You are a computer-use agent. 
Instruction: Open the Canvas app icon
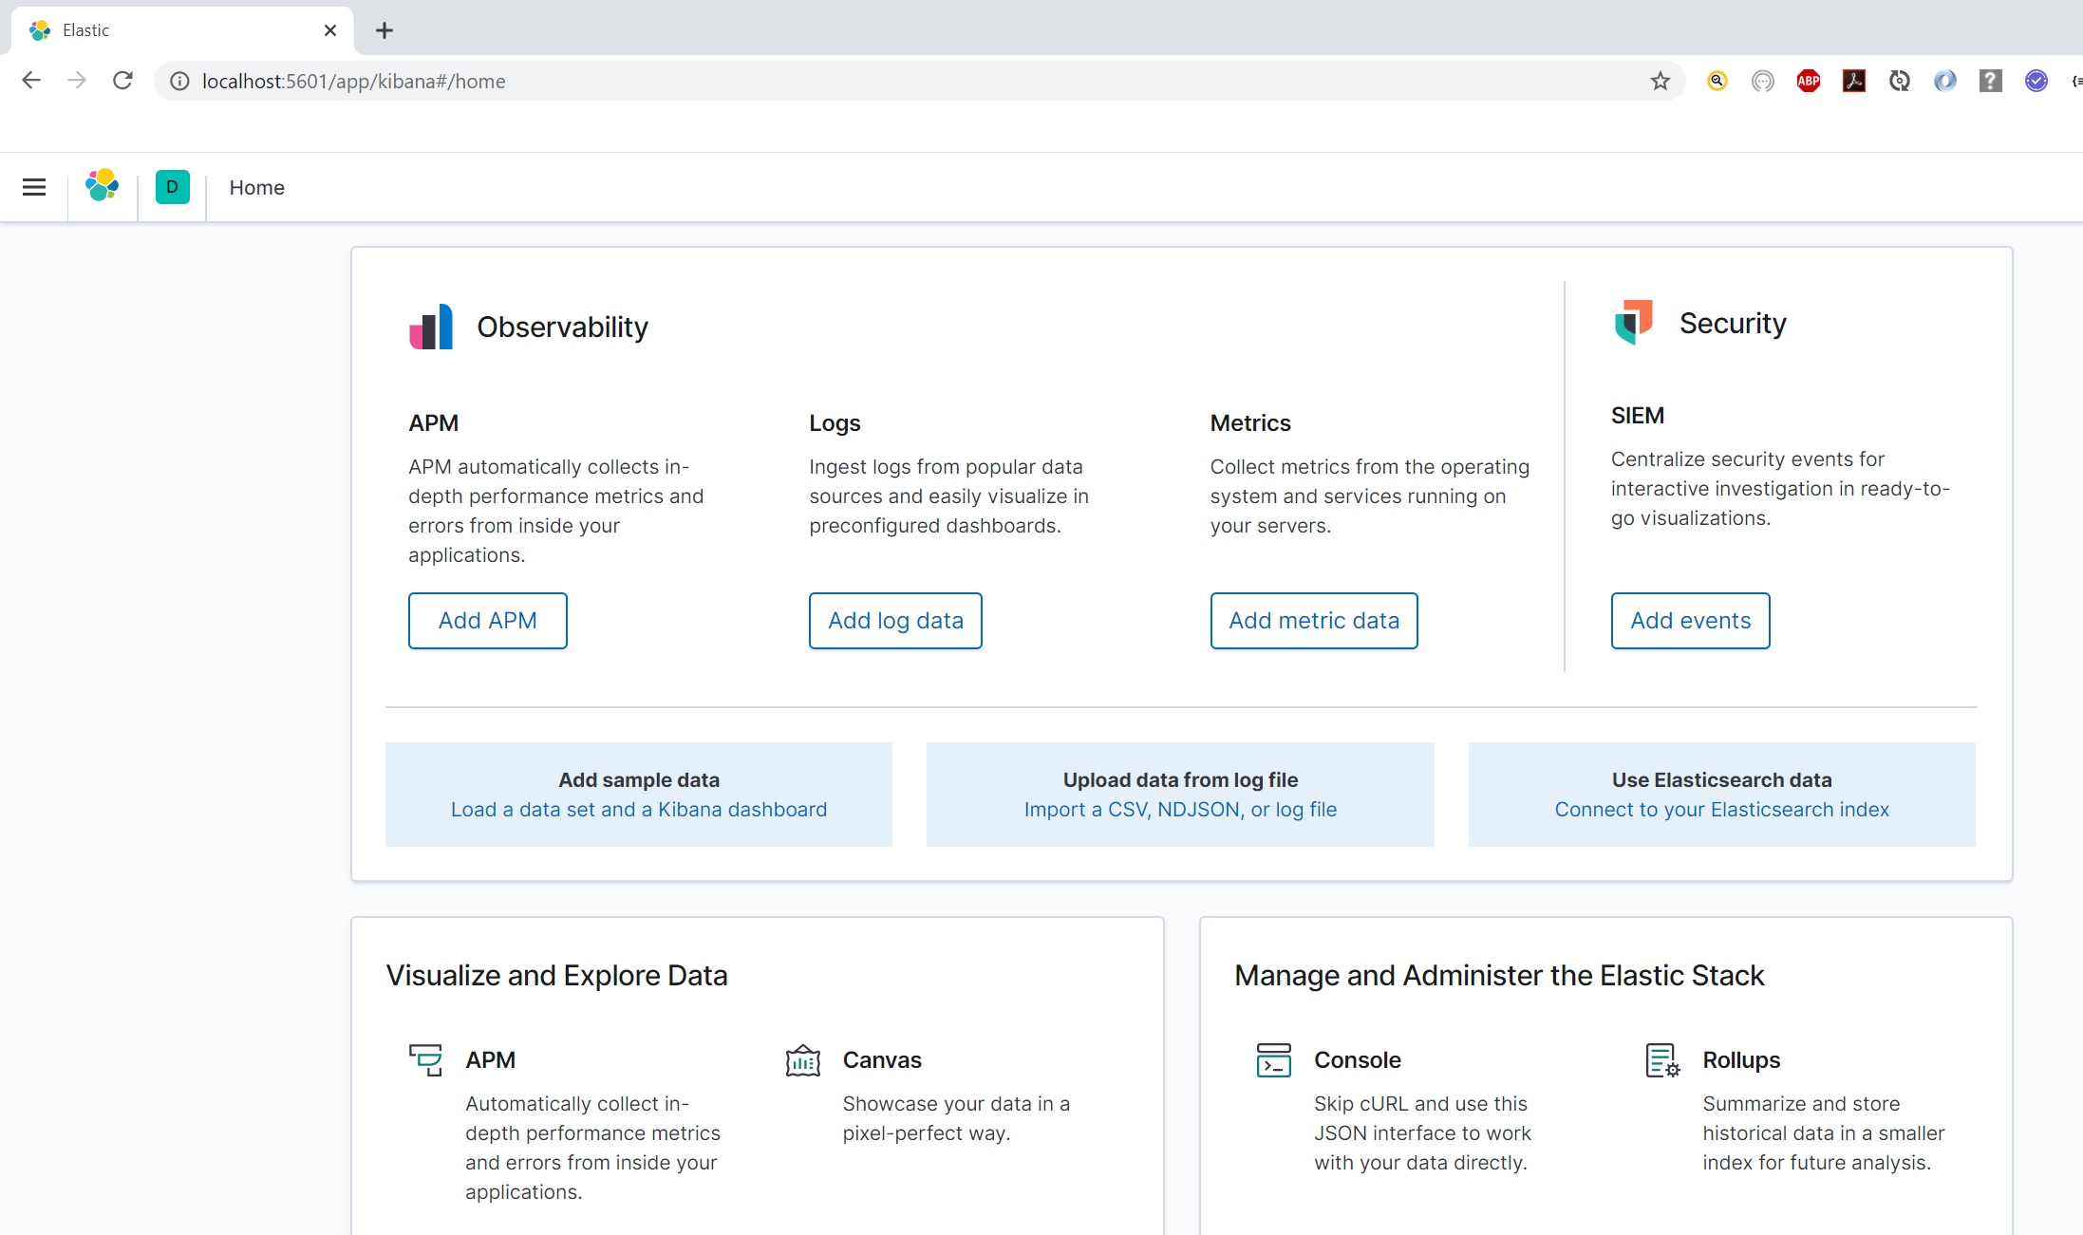click(x=802, y=1060)
